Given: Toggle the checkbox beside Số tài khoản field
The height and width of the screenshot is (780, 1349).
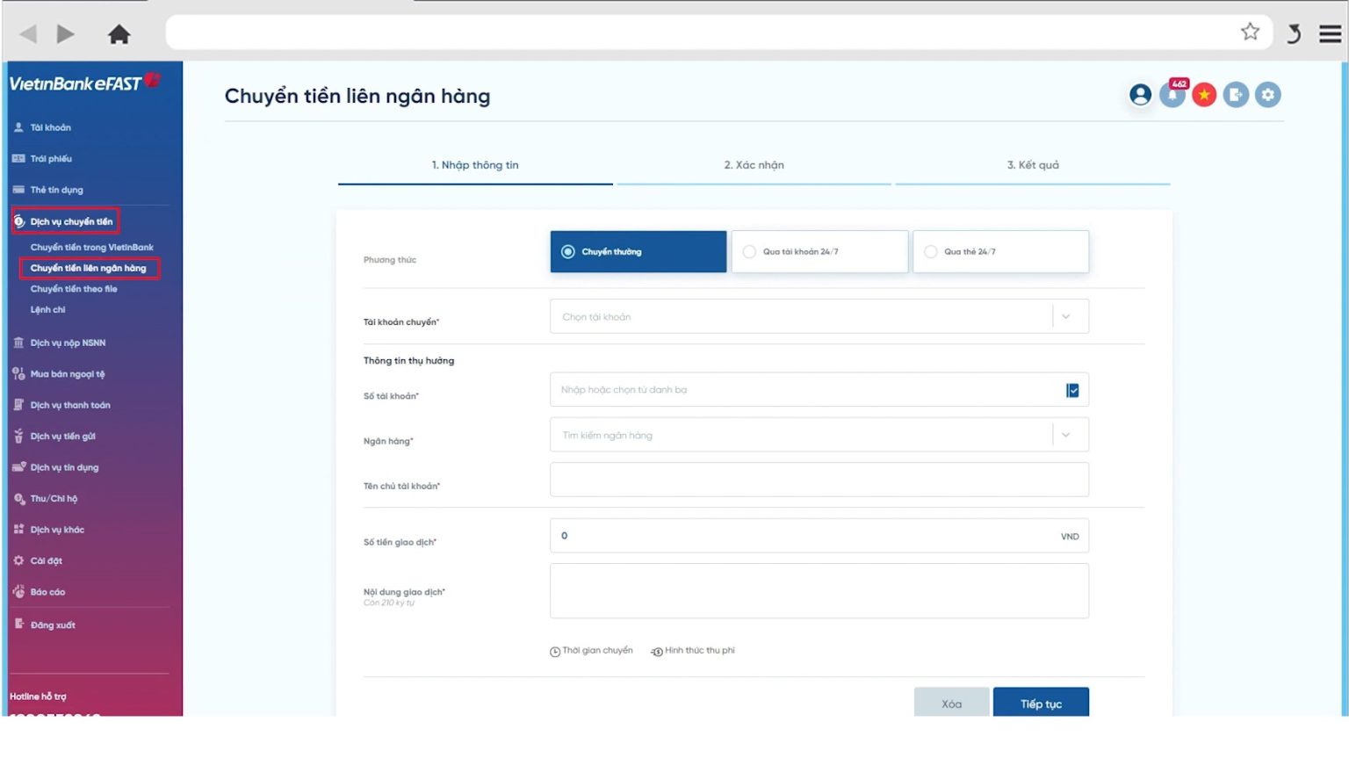Looking at the screenshot, I should tap(1071, 389).
